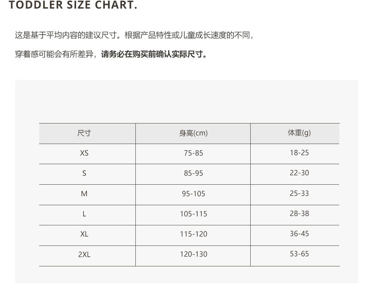Select the 18-25 weight value

point(299,153)
